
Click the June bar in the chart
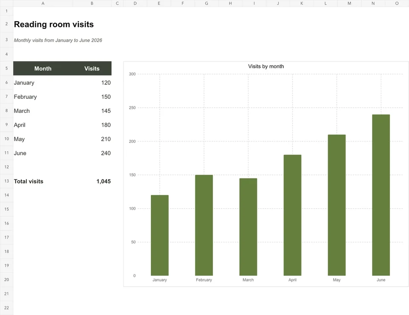(381, 195)
